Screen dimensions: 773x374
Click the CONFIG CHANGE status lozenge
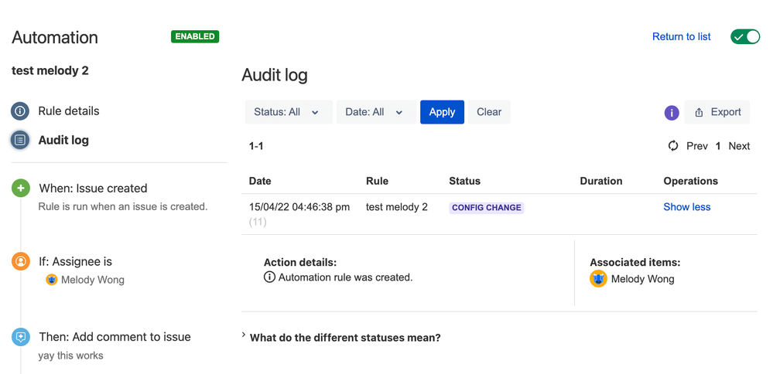[487, 208]
